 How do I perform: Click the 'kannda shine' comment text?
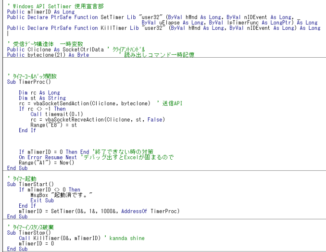[127, 238]
